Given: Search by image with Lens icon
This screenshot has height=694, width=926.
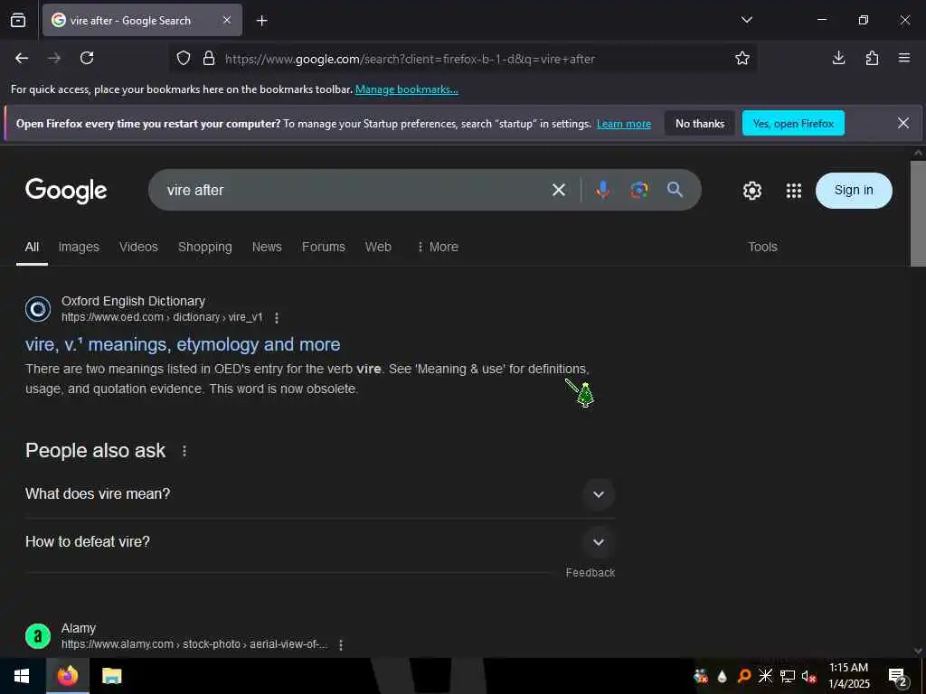Looking at the screenshot, I should point(639,190).
